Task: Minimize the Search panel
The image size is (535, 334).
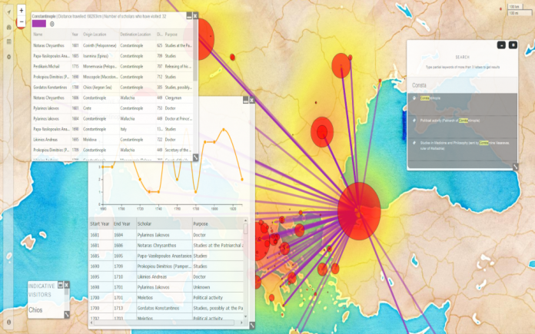Action: (501, 45)
